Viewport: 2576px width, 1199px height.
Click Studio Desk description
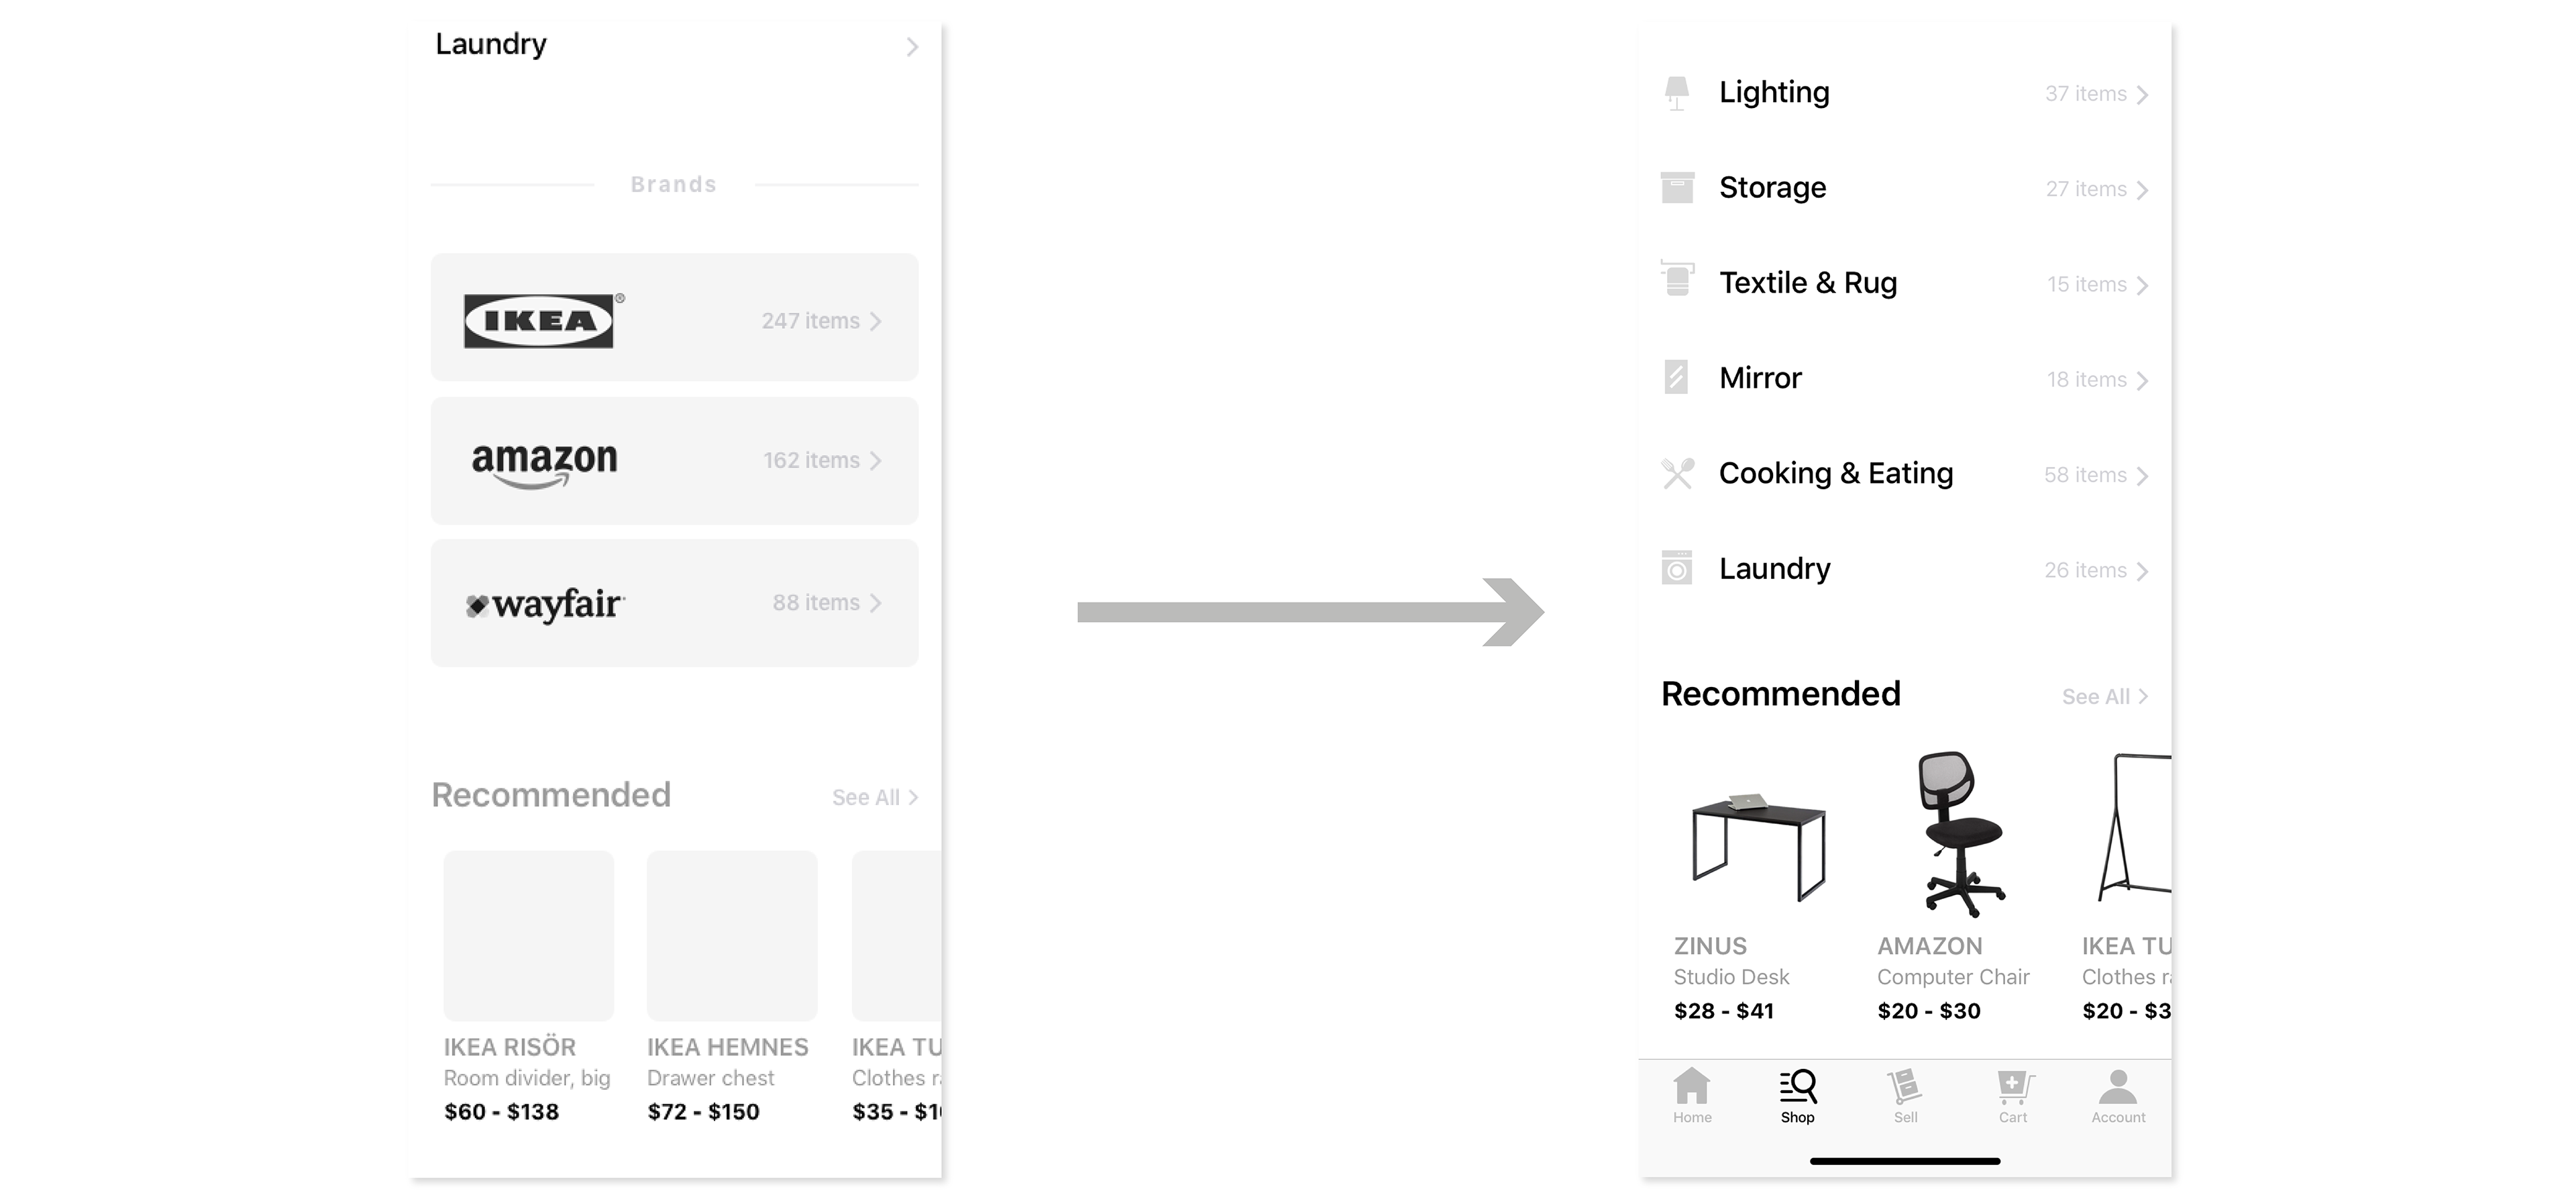tap(1731, 977)
